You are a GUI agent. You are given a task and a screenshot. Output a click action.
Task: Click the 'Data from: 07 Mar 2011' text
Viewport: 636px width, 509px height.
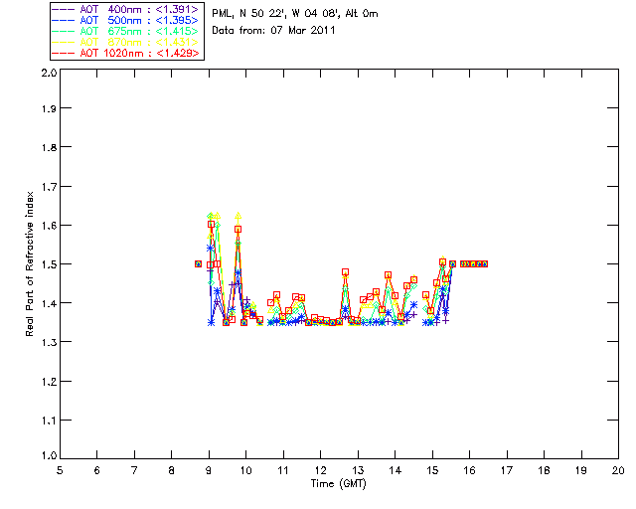pyautogui.click(x=273, y=30)
